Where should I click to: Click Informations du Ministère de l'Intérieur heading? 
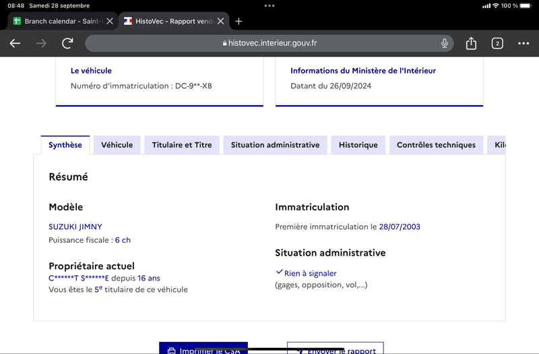click(x=363, y=71)
